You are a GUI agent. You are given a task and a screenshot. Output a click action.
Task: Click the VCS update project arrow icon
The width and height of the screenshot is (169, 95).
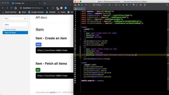[123, 5]
